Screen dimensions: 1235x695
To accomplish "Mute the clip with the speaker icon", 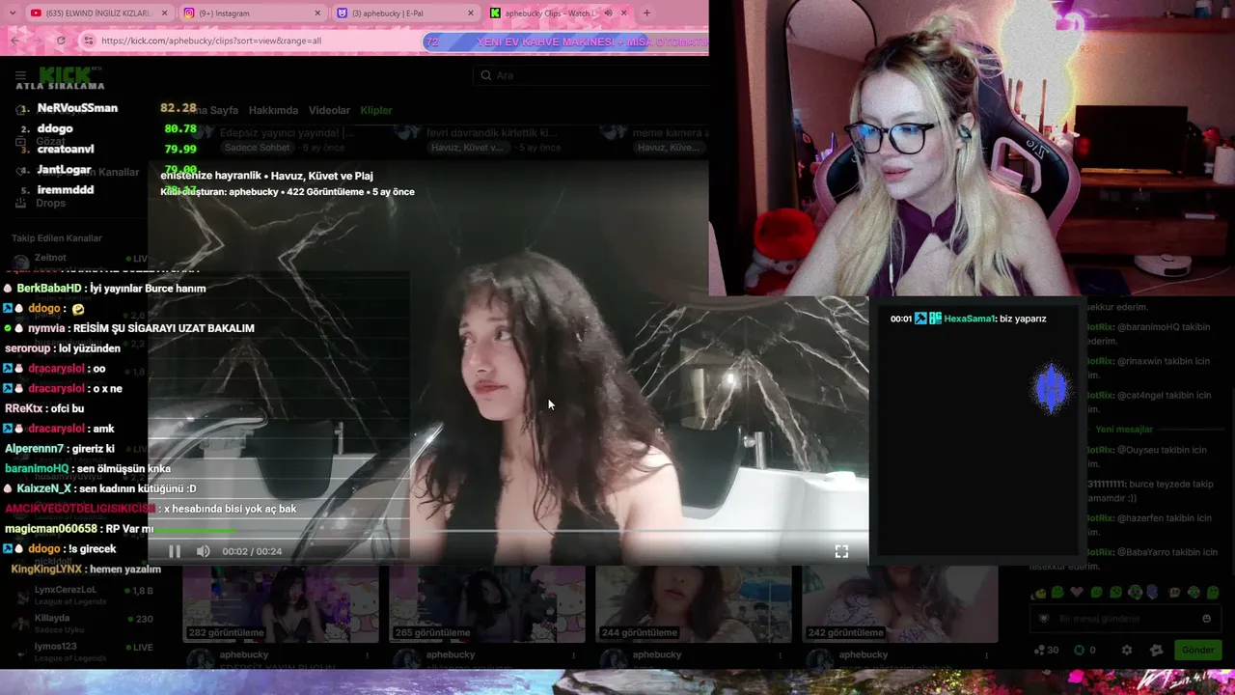I will (x=203, y=551).
